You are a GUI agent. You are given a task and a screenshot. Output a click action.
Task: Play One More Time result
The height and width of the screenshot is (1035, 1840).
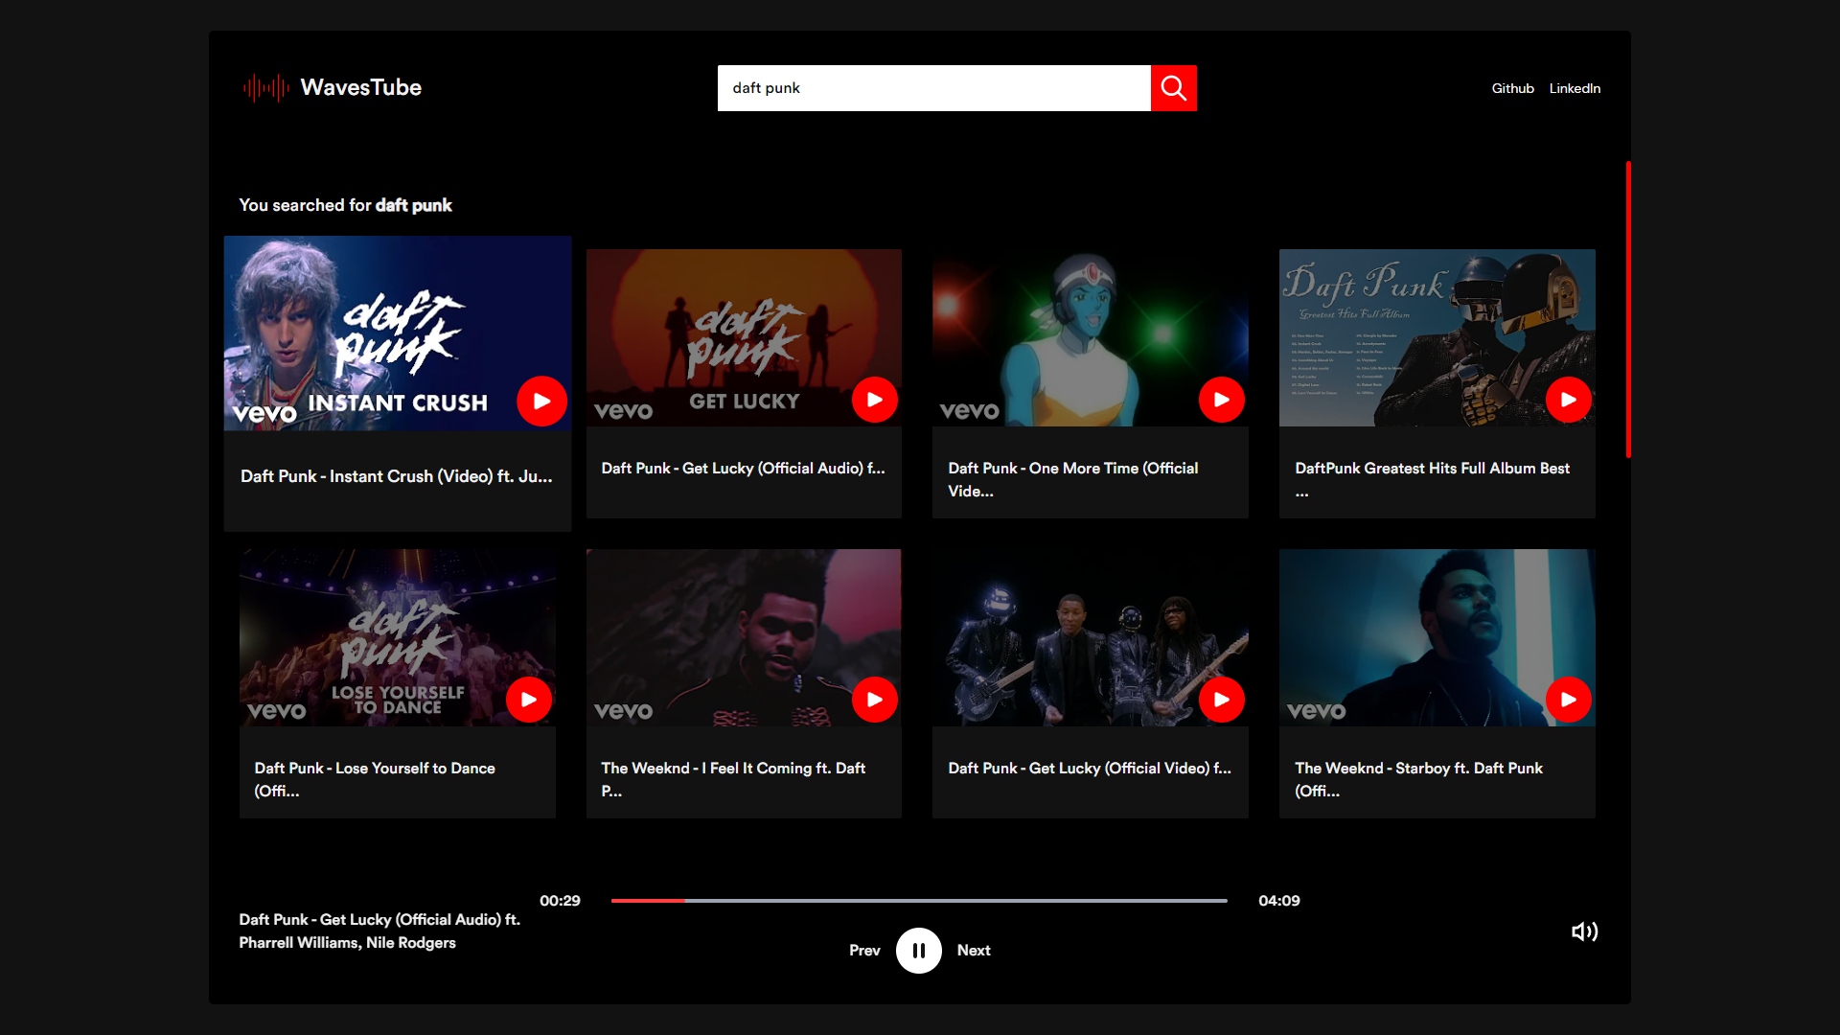1221,400
